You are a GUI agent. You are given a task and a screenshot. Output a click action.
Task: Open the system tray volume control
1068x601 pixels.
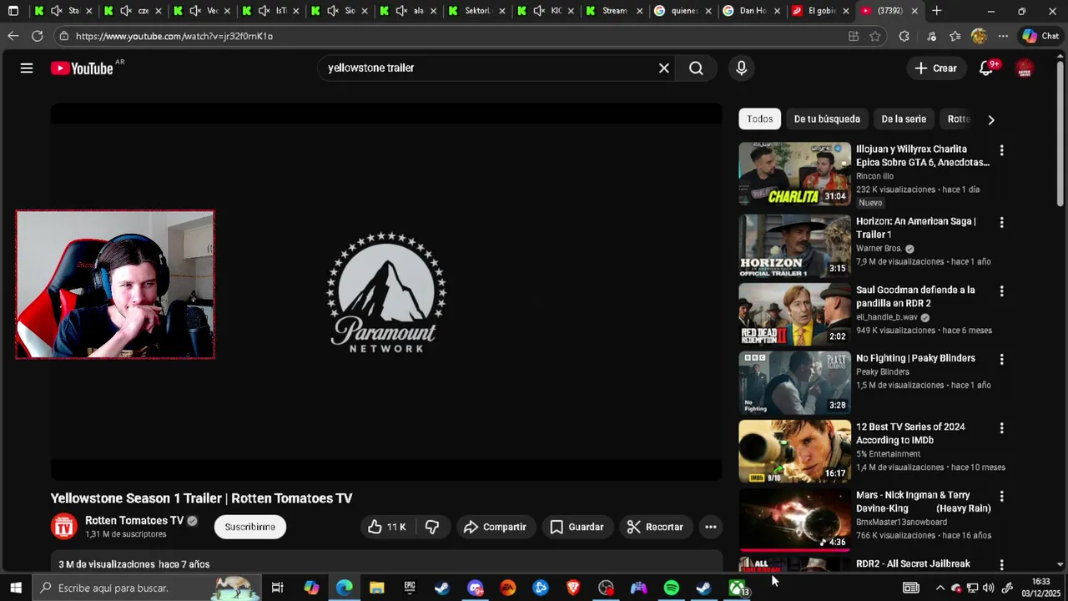989,588
